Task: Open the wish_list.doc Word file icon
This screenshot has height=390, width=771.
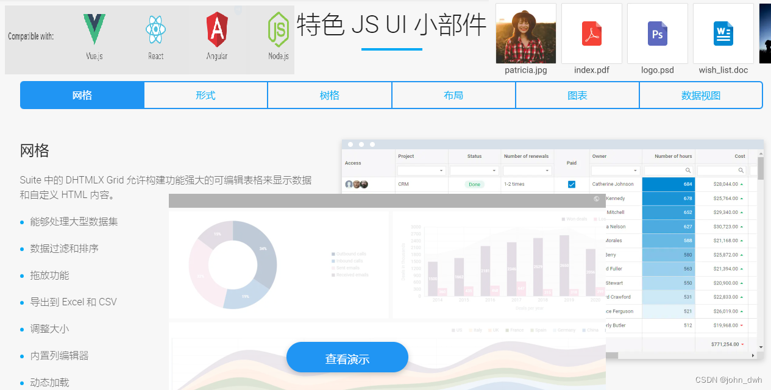Action: tap(723, 34)
